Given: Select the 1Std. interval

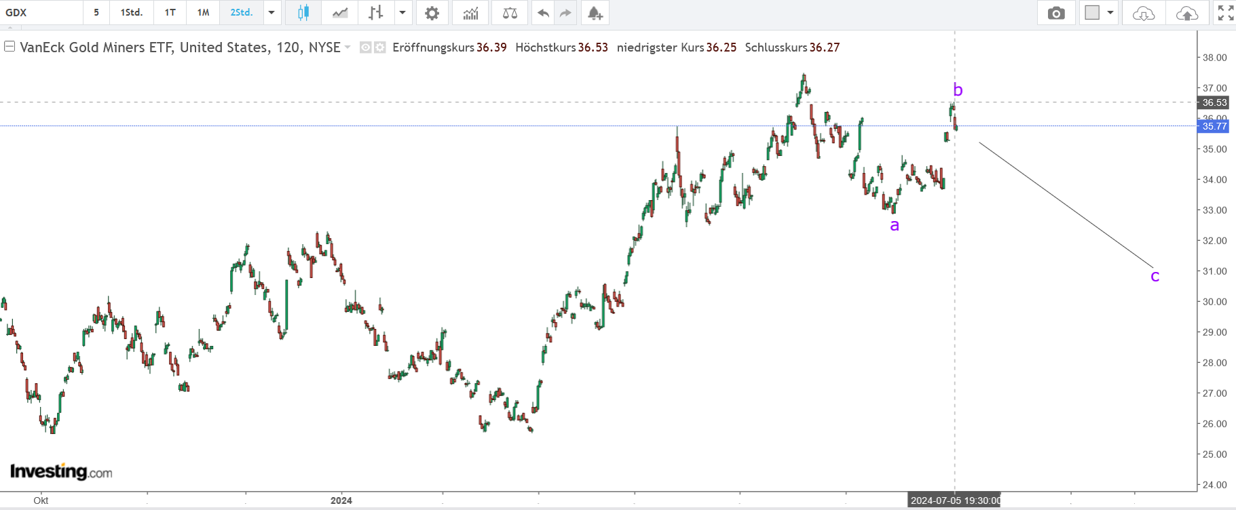Looking at the screenshot, I should click(132, 13).
